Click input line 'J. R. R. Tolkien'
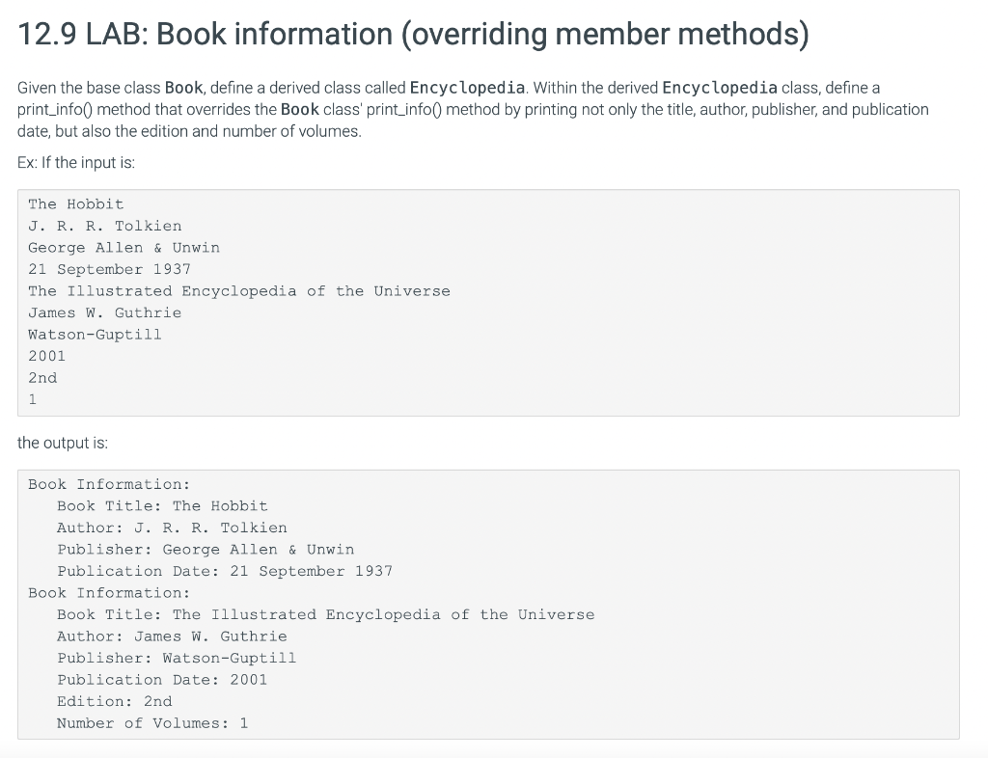Viewport: 988px width, 758px height. pyautogui.click(x=104, y=226)
